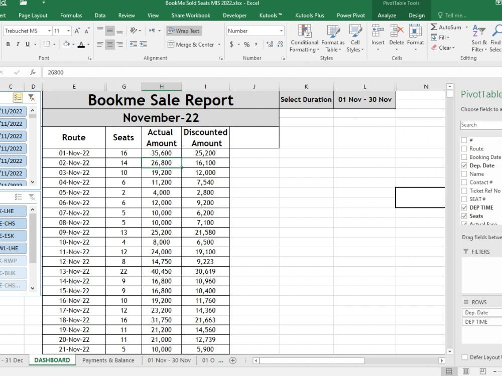
Task: Expand Merge & Center dropdown arrow
Action: coord(219,45)
